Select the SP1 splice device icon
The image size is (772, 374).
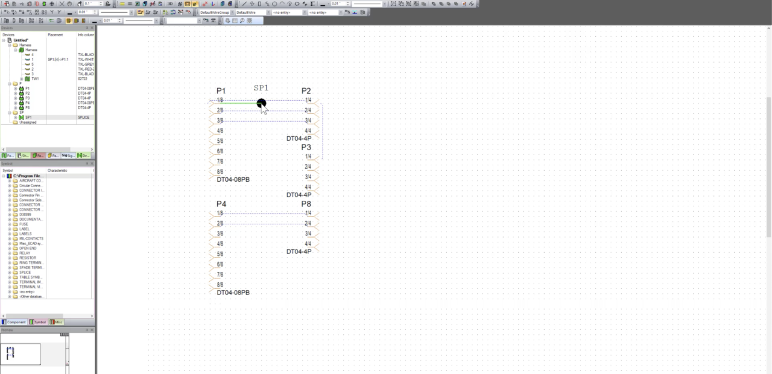[x=22, y=117]
